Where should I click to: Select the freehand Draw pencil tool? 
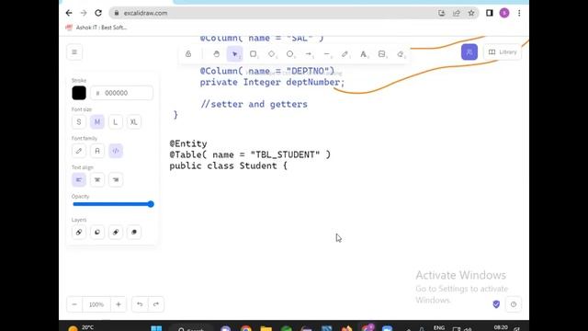tap(345, 54)
